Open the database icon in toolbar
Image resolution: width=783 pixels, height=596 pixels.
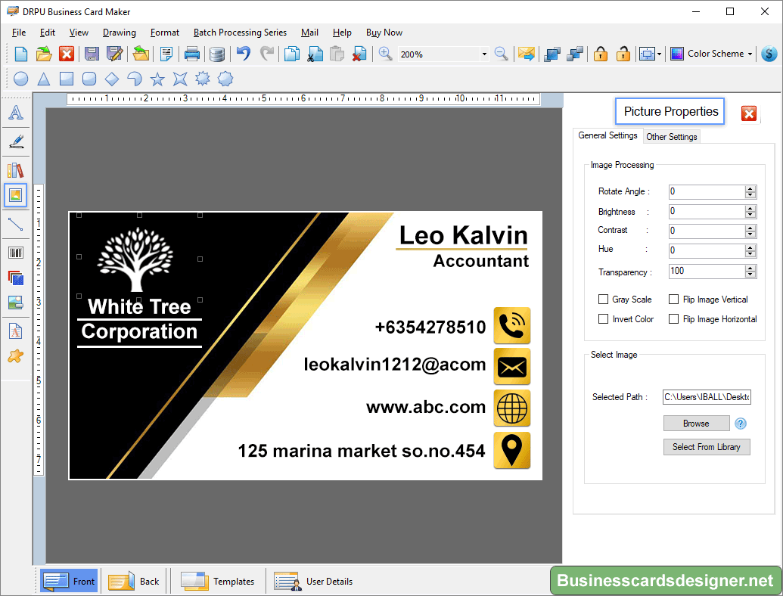coord(216,54)
